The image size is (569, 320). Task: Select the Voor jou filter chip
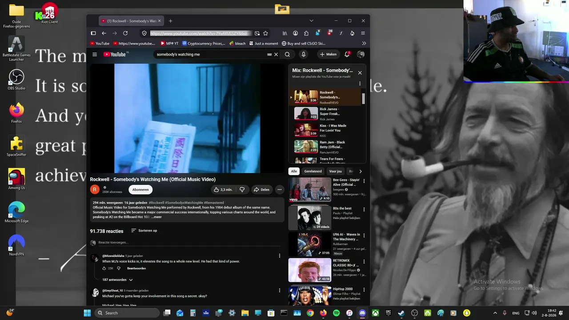point(336,171)
